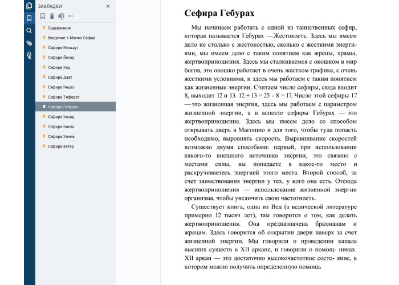Go to Сефира Кетер bookmark
The image size is (399, 285).
pos(62,146)
